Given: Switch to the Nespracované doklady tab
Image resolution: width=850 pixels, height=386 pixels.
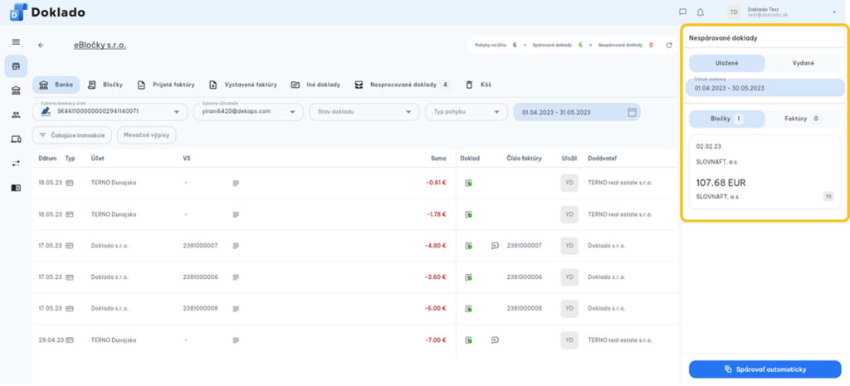Looking at the screenshot, I should [402, 86].
